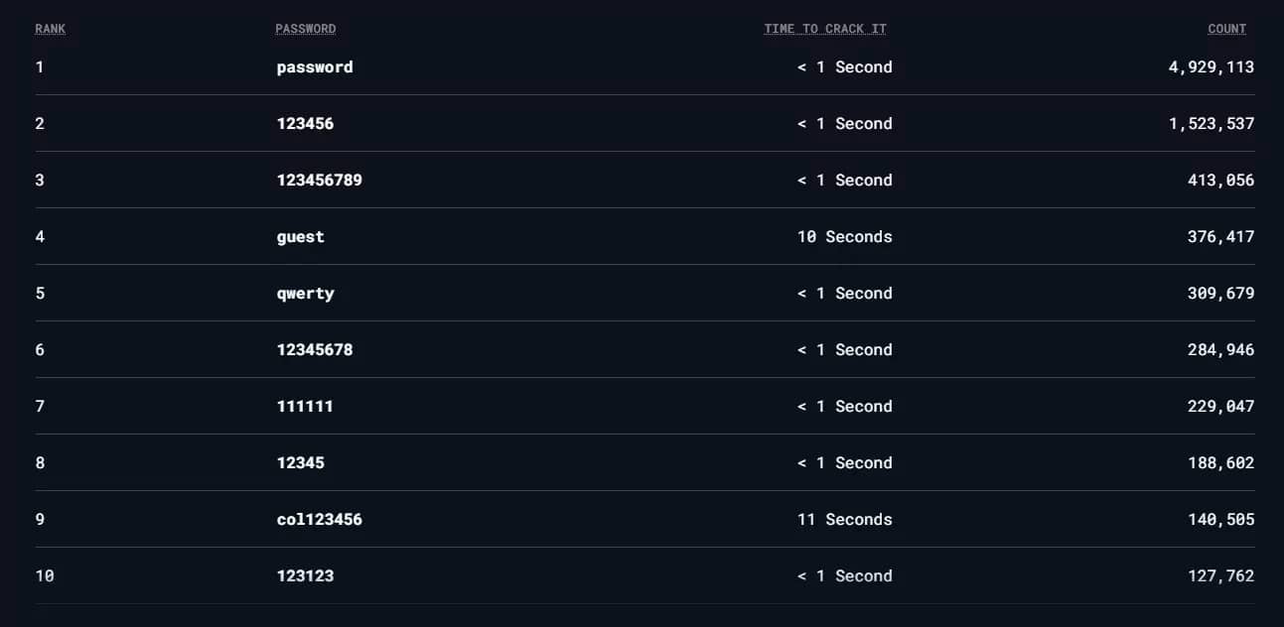Select the '111111' password entry
Image resolution: width=1284 pixels, height=627 pixels.
tap(305, 407)
